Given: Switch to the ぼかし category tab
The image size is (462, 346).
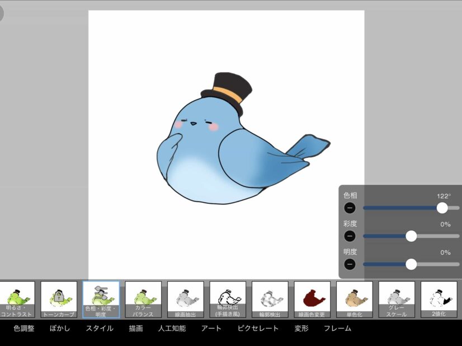Looking at the screenshot, I should pos(60,329).
